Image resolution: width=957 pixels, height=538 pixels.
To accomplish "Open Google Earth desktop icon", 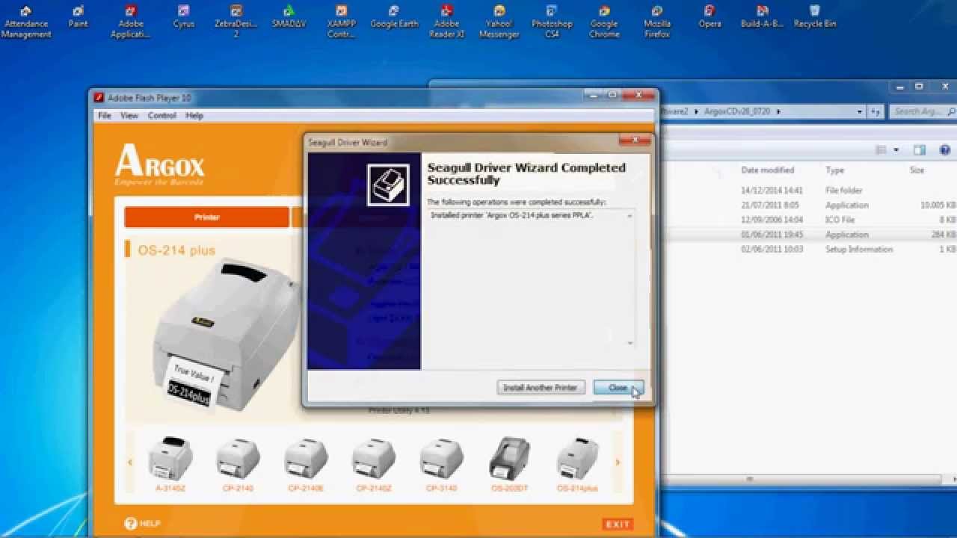I will [394, 17].
